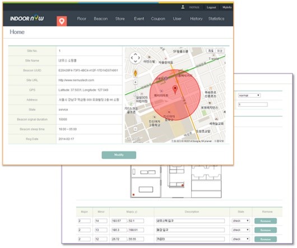Click the Logout link
Viewport: 297px width, 248px height.
tap(211, 7)
